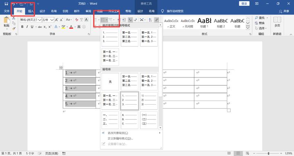Choose the 一、二、三、 numbering format
The image size is (294, 156).
pyautogui.click(x=110, y=120)
